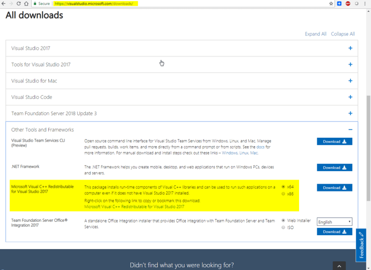Select the ISO radio option

point(283,227)
